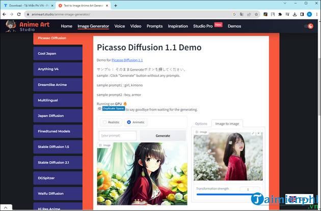The image size is (321, 211).
Task: Click the generated anime girl image
Action: [142, 173]
